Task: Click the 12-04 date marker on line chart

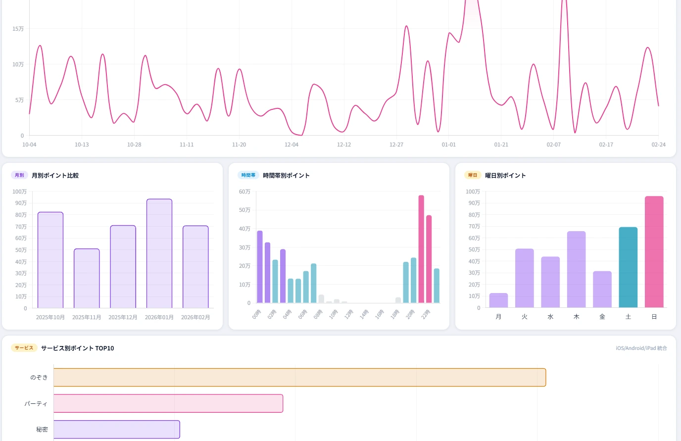Action: coord(292,145)
